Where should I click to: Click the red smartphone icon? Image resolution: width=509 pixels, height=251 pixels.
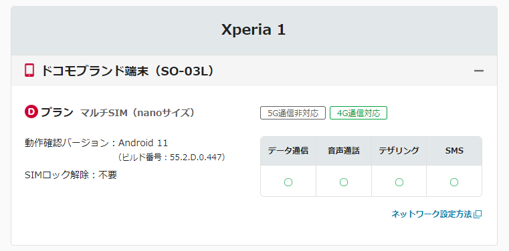(29, 70)
